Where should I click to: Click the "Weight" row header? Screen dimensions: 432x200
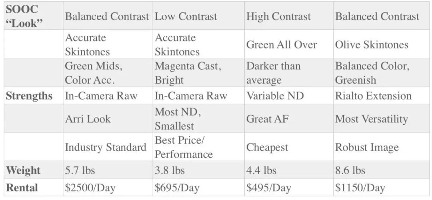(x=23, y=170)
